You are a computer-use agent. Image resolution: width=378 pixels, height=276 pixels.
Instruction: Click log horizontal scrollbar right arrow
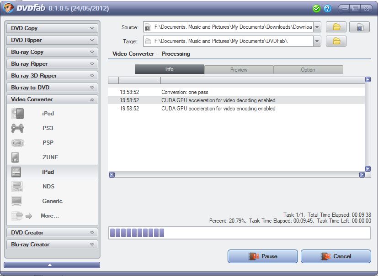(x=362, y=175)
